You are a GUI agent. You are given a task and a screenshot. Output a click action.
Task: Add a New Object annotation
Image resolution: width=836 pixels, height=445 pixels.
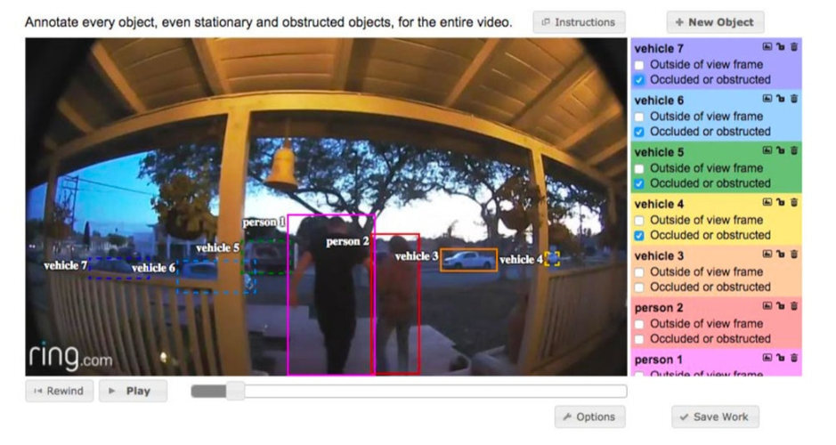pos(715,22)
